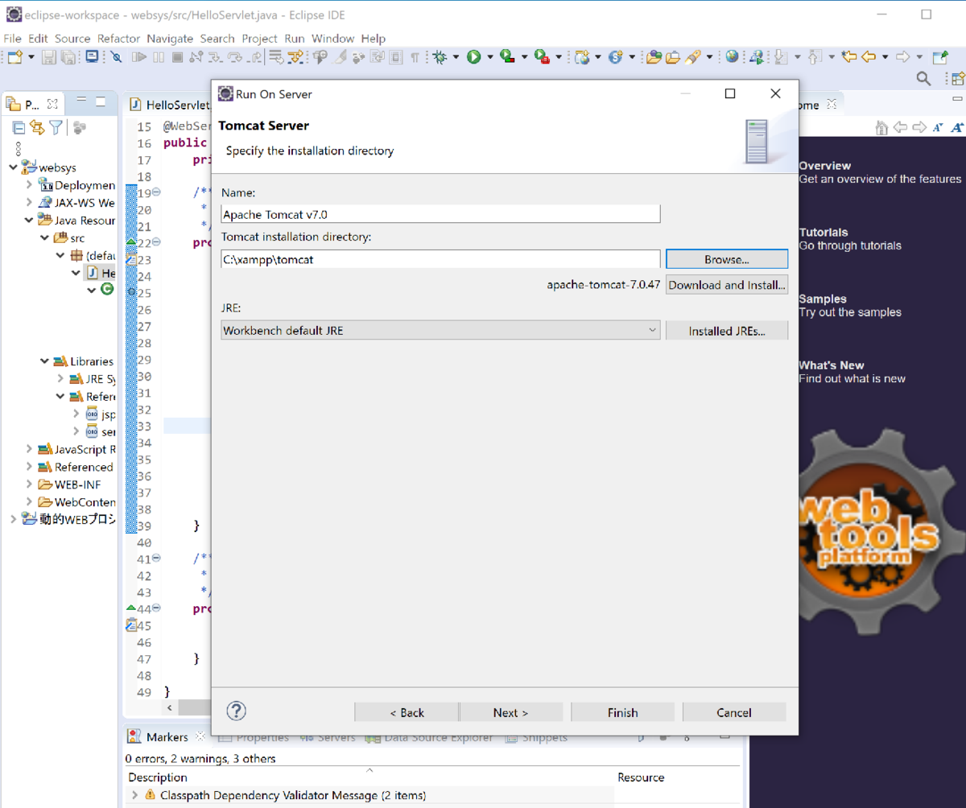The width and height of the screenshot is (966, 808).
Task: Click the Coverage launch icon
Action: (x=507, y=56)
